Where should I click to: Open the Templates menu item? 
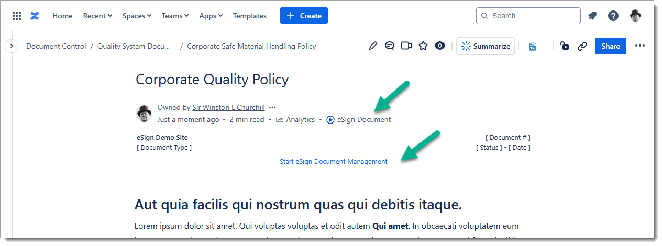point(250,16)
